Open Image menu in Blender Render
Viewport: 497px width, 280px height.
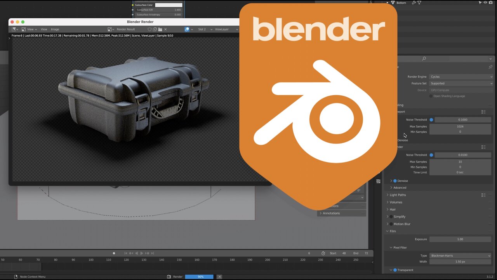click(55, 29)
